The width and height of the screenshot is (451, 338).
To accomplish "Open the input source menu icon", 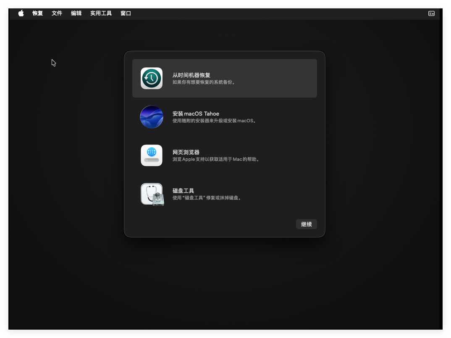I will [431, 13].
